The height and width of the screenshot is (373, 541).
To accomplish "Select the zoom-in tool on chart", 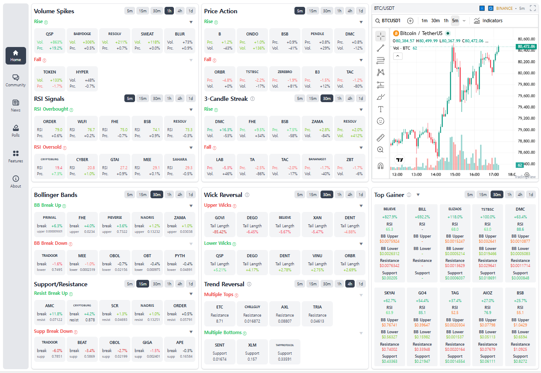I will tap(380, 150).
